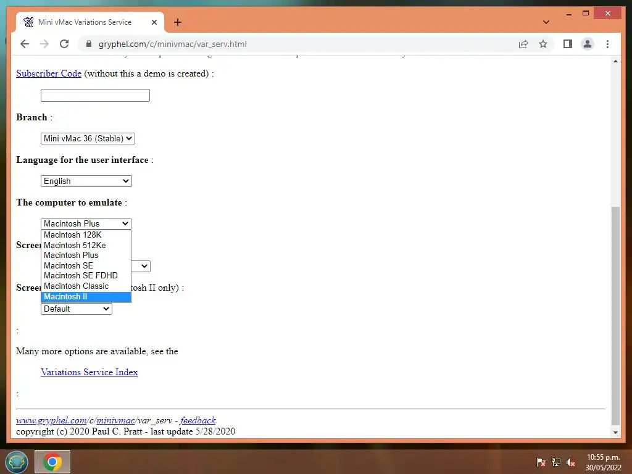This screenshot has width=632, height=474.
Task: Click the Chrome taskbar icon
Action: 52,462
